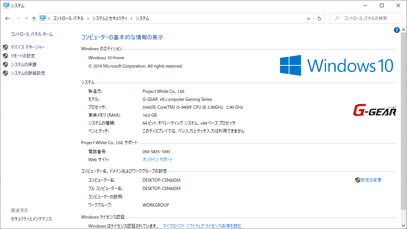Click scrollbar down arrow
The width and height of the screenshot is (407, 229).
(x=403, y=226)
